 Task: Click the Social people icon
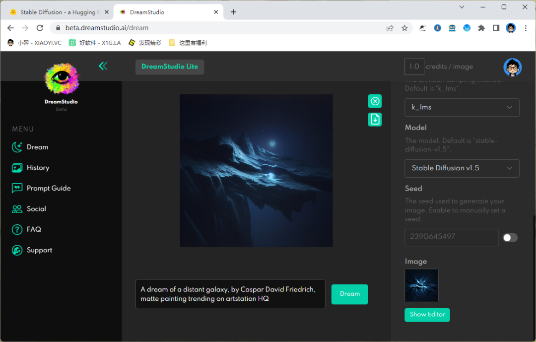pyautogui.click(x=17, y=209)
